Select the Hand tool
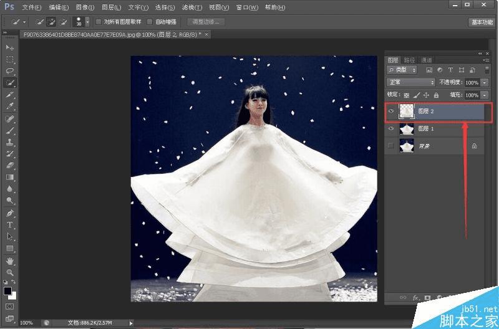This screenshot has height=329, width=499. coord(10,261)
